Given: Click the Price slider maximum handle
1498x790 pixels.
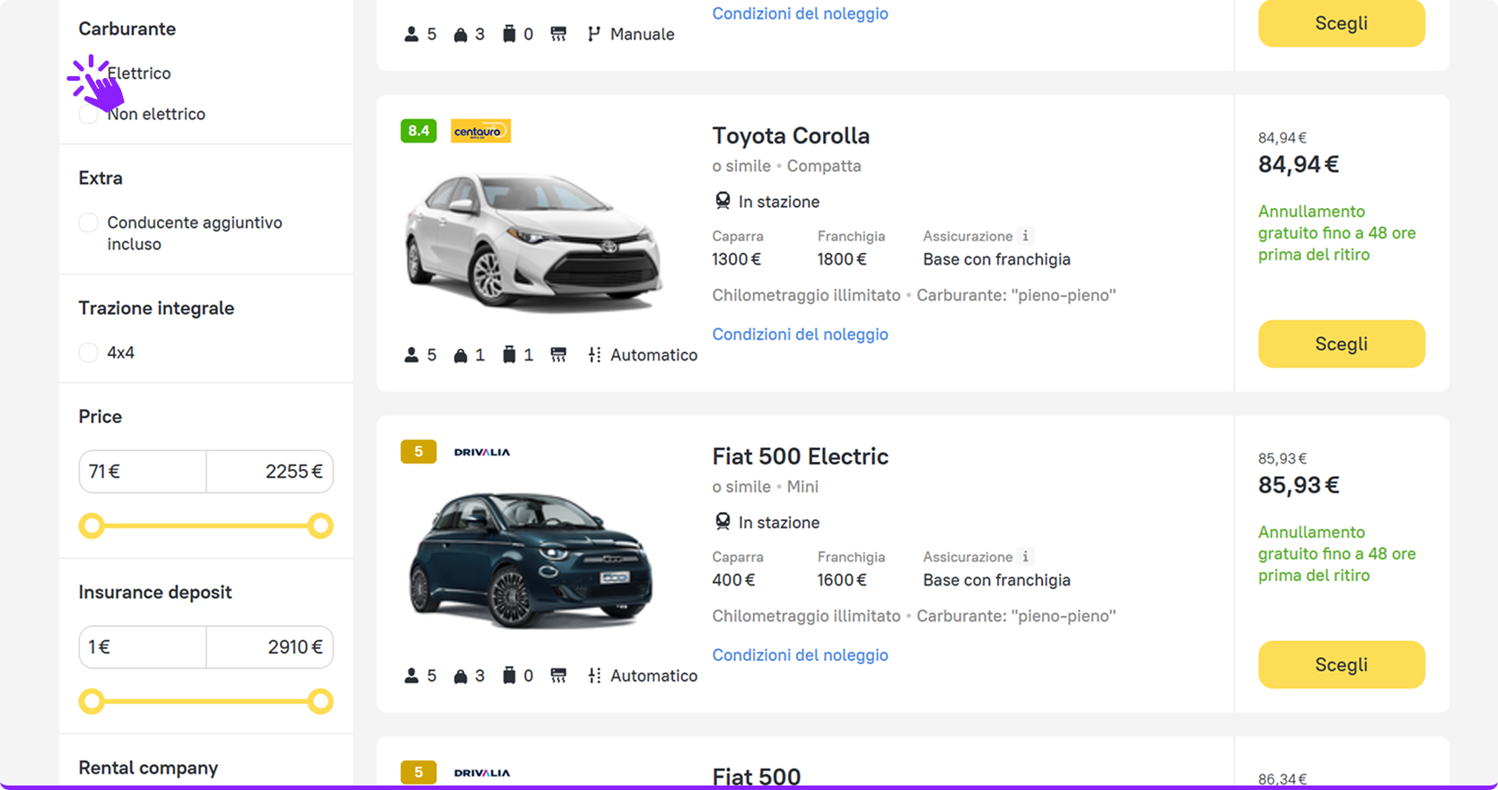Looking at the screenshot, I should (x=320, y=525).
